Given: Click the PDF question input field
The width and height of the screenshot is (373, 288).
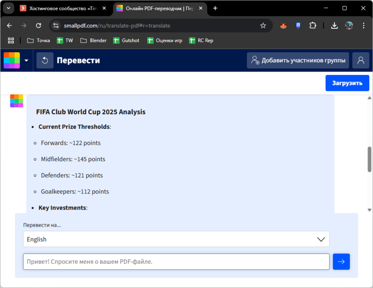Looking at the screenshot, I should pos(176,262).
